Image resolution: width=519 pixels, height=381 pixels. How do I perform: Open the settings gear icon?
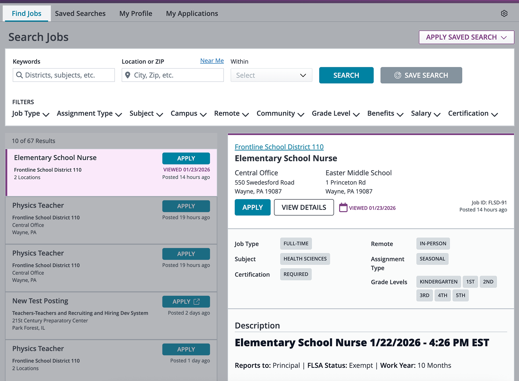pos(504,14)
